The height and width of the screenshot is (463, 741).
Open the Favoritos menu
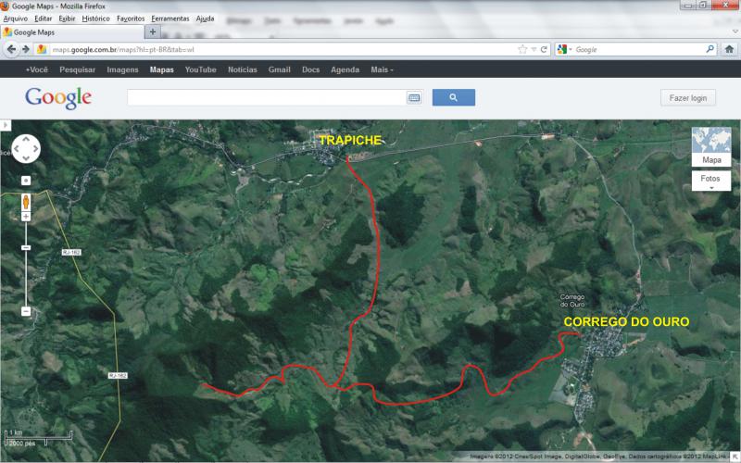(131, 19)
